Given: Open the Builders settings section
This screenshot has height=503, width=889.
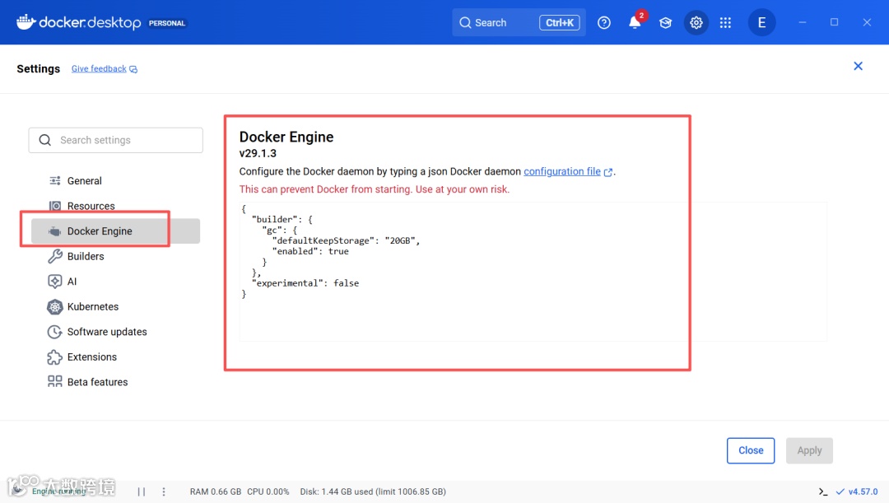Looking at the screenshot, I should click(116, 256).
